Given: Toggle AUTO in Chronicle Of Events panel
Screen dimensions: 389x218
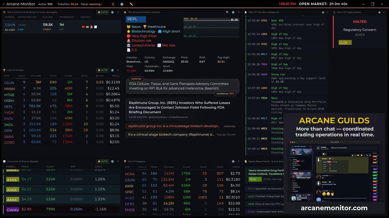Looking at the screenshot, I should pos(103,161).
